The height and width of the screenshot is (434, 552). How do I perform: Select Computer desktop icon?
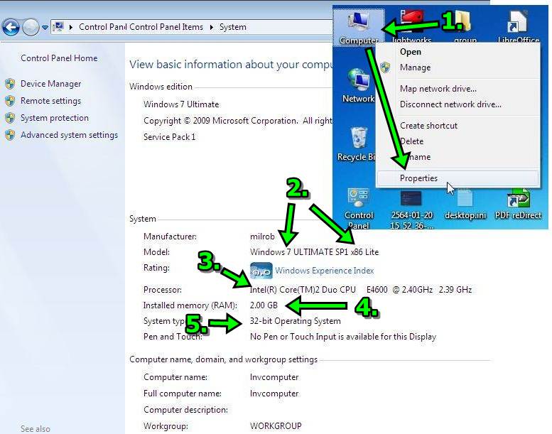(359, 28)
